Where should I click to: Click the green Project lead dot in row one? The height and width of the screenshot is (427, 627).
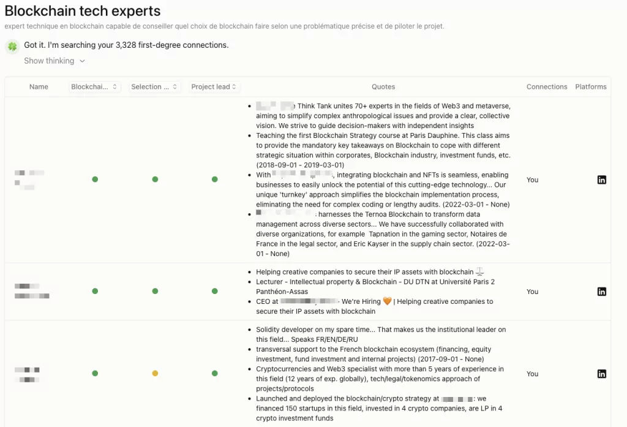pos(215,179)
